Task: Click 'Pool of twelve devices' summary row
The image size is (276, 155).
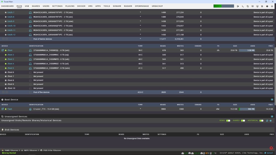Action: (x=137, y=39)
